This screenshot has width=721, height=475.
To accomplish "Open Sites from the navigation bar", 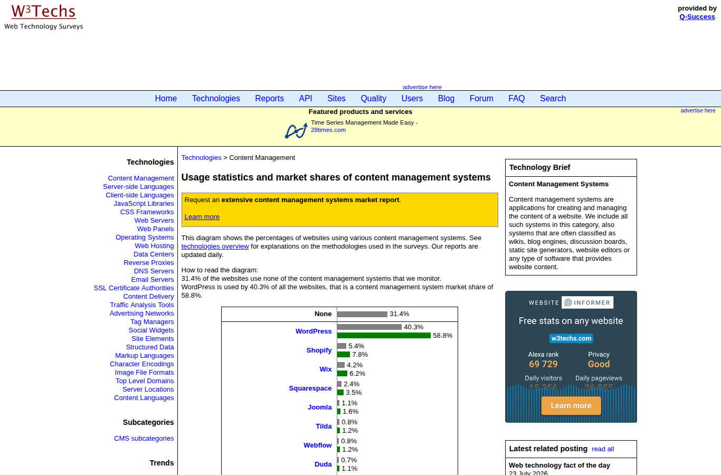I will tap(336, 99).
